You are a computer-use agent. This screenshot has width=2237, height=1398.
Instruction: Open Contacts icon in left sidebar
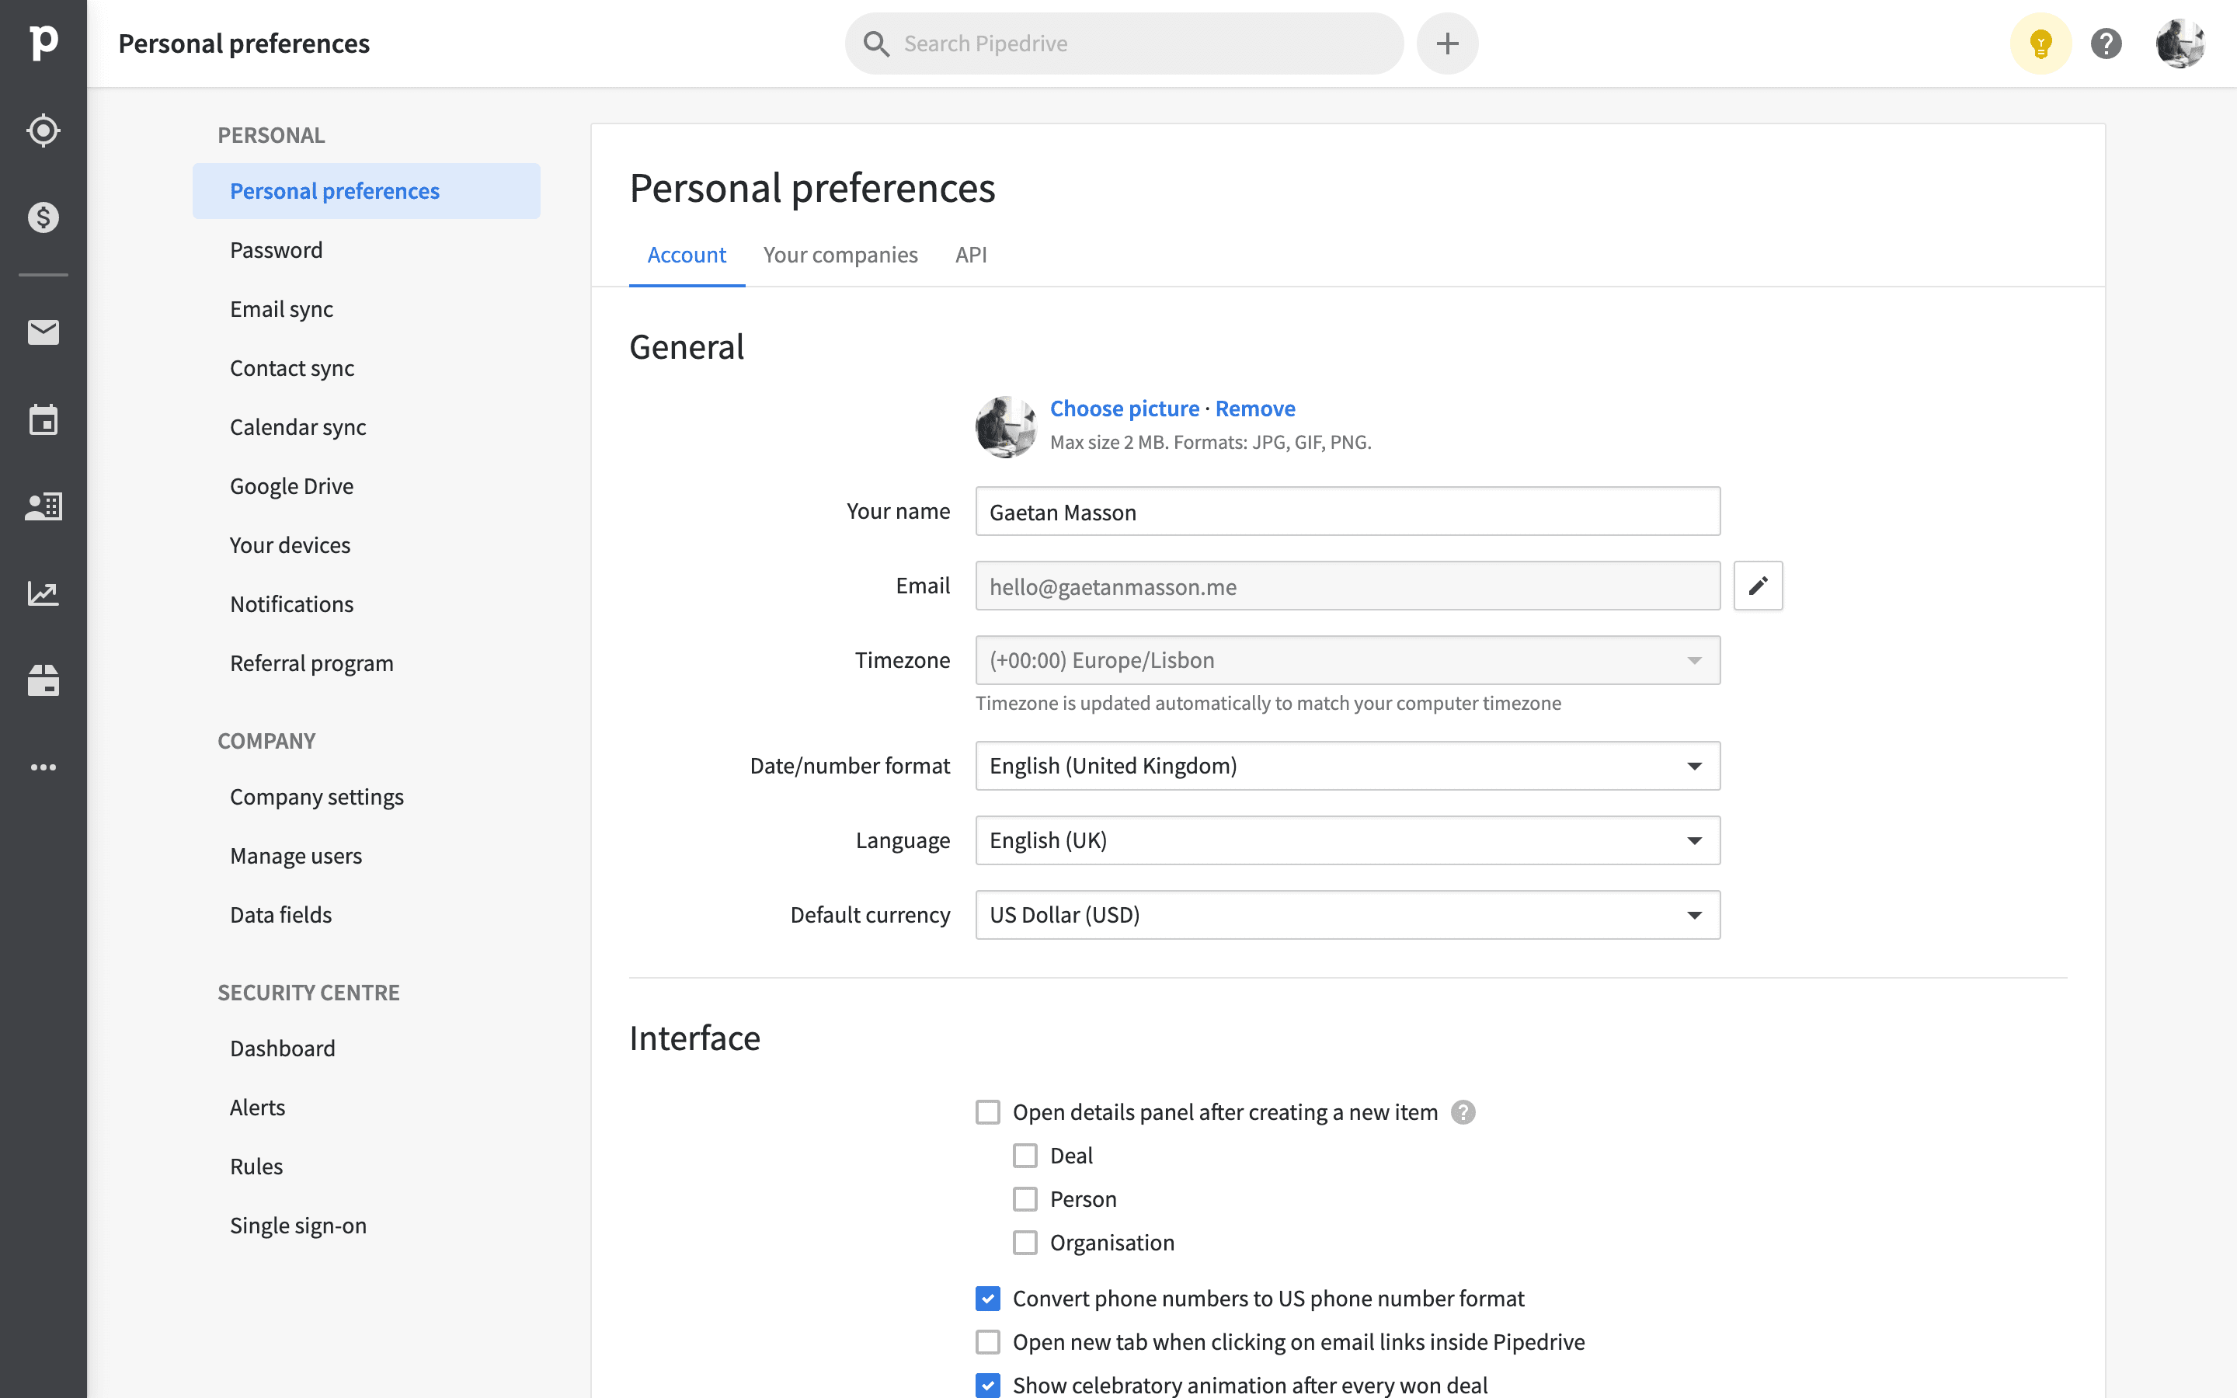tap(43, 506)
